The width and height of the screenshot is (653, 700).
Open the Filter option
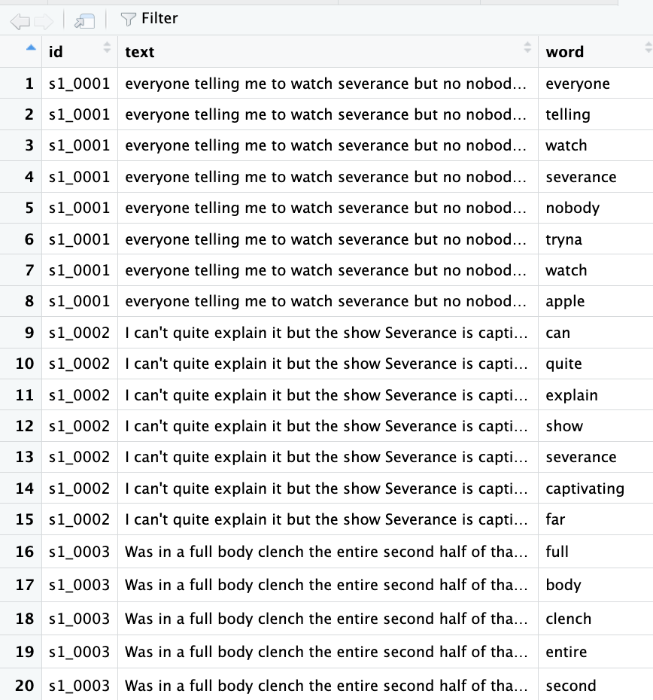point(149,19)
